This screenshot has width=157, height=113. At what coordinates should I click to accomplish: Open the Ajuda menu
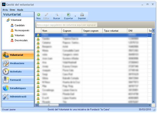tap(20, 10)
